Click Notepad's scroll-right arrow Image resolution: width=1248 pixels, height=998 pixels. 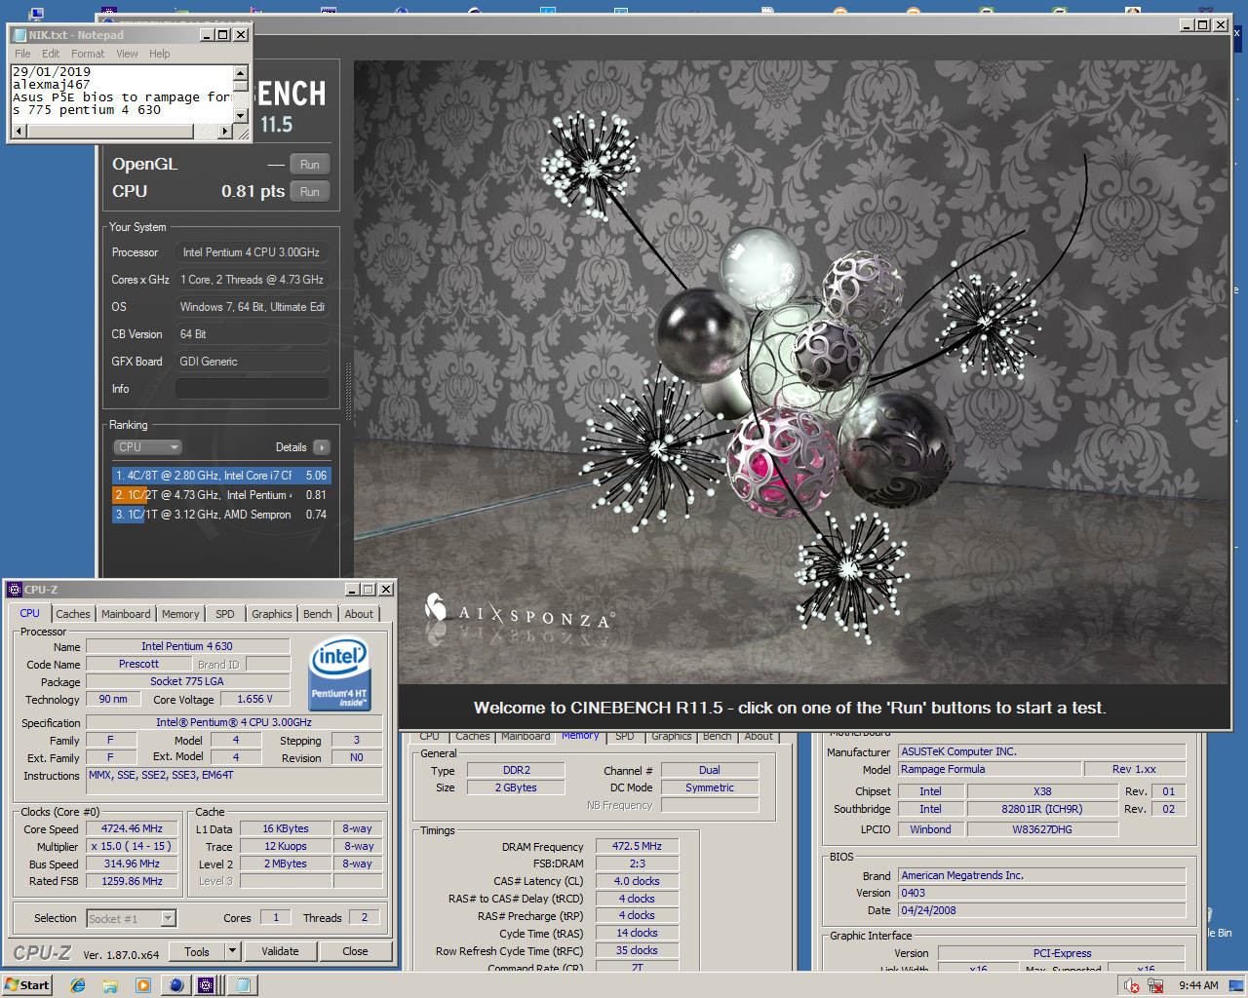[x=226, y=130]
